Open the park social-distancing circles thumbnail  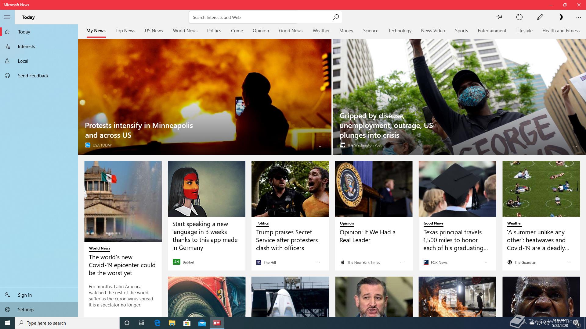coord(541,189)
